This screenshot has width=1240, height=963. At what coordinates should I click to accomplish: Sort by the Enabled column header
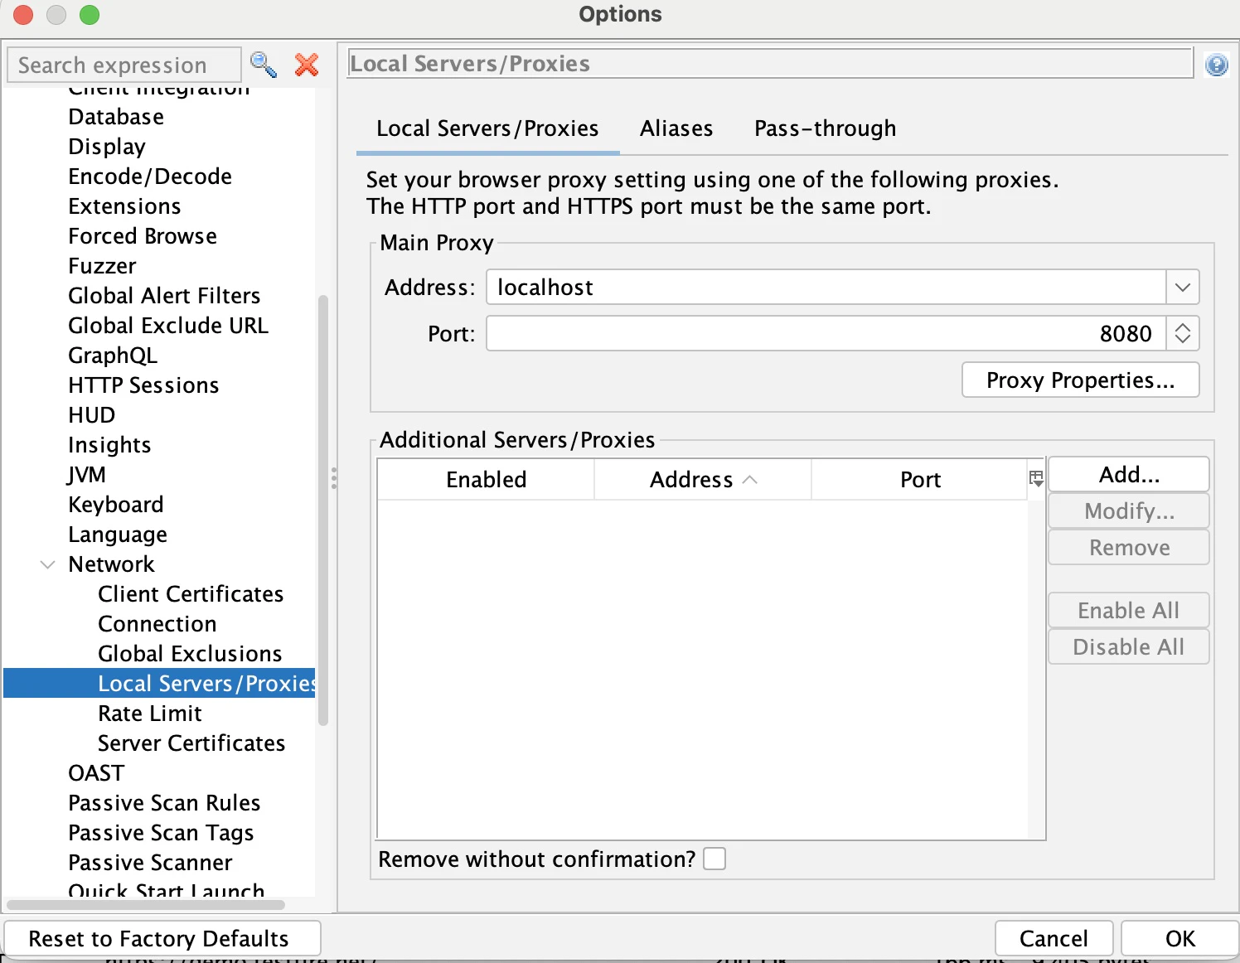486,480
